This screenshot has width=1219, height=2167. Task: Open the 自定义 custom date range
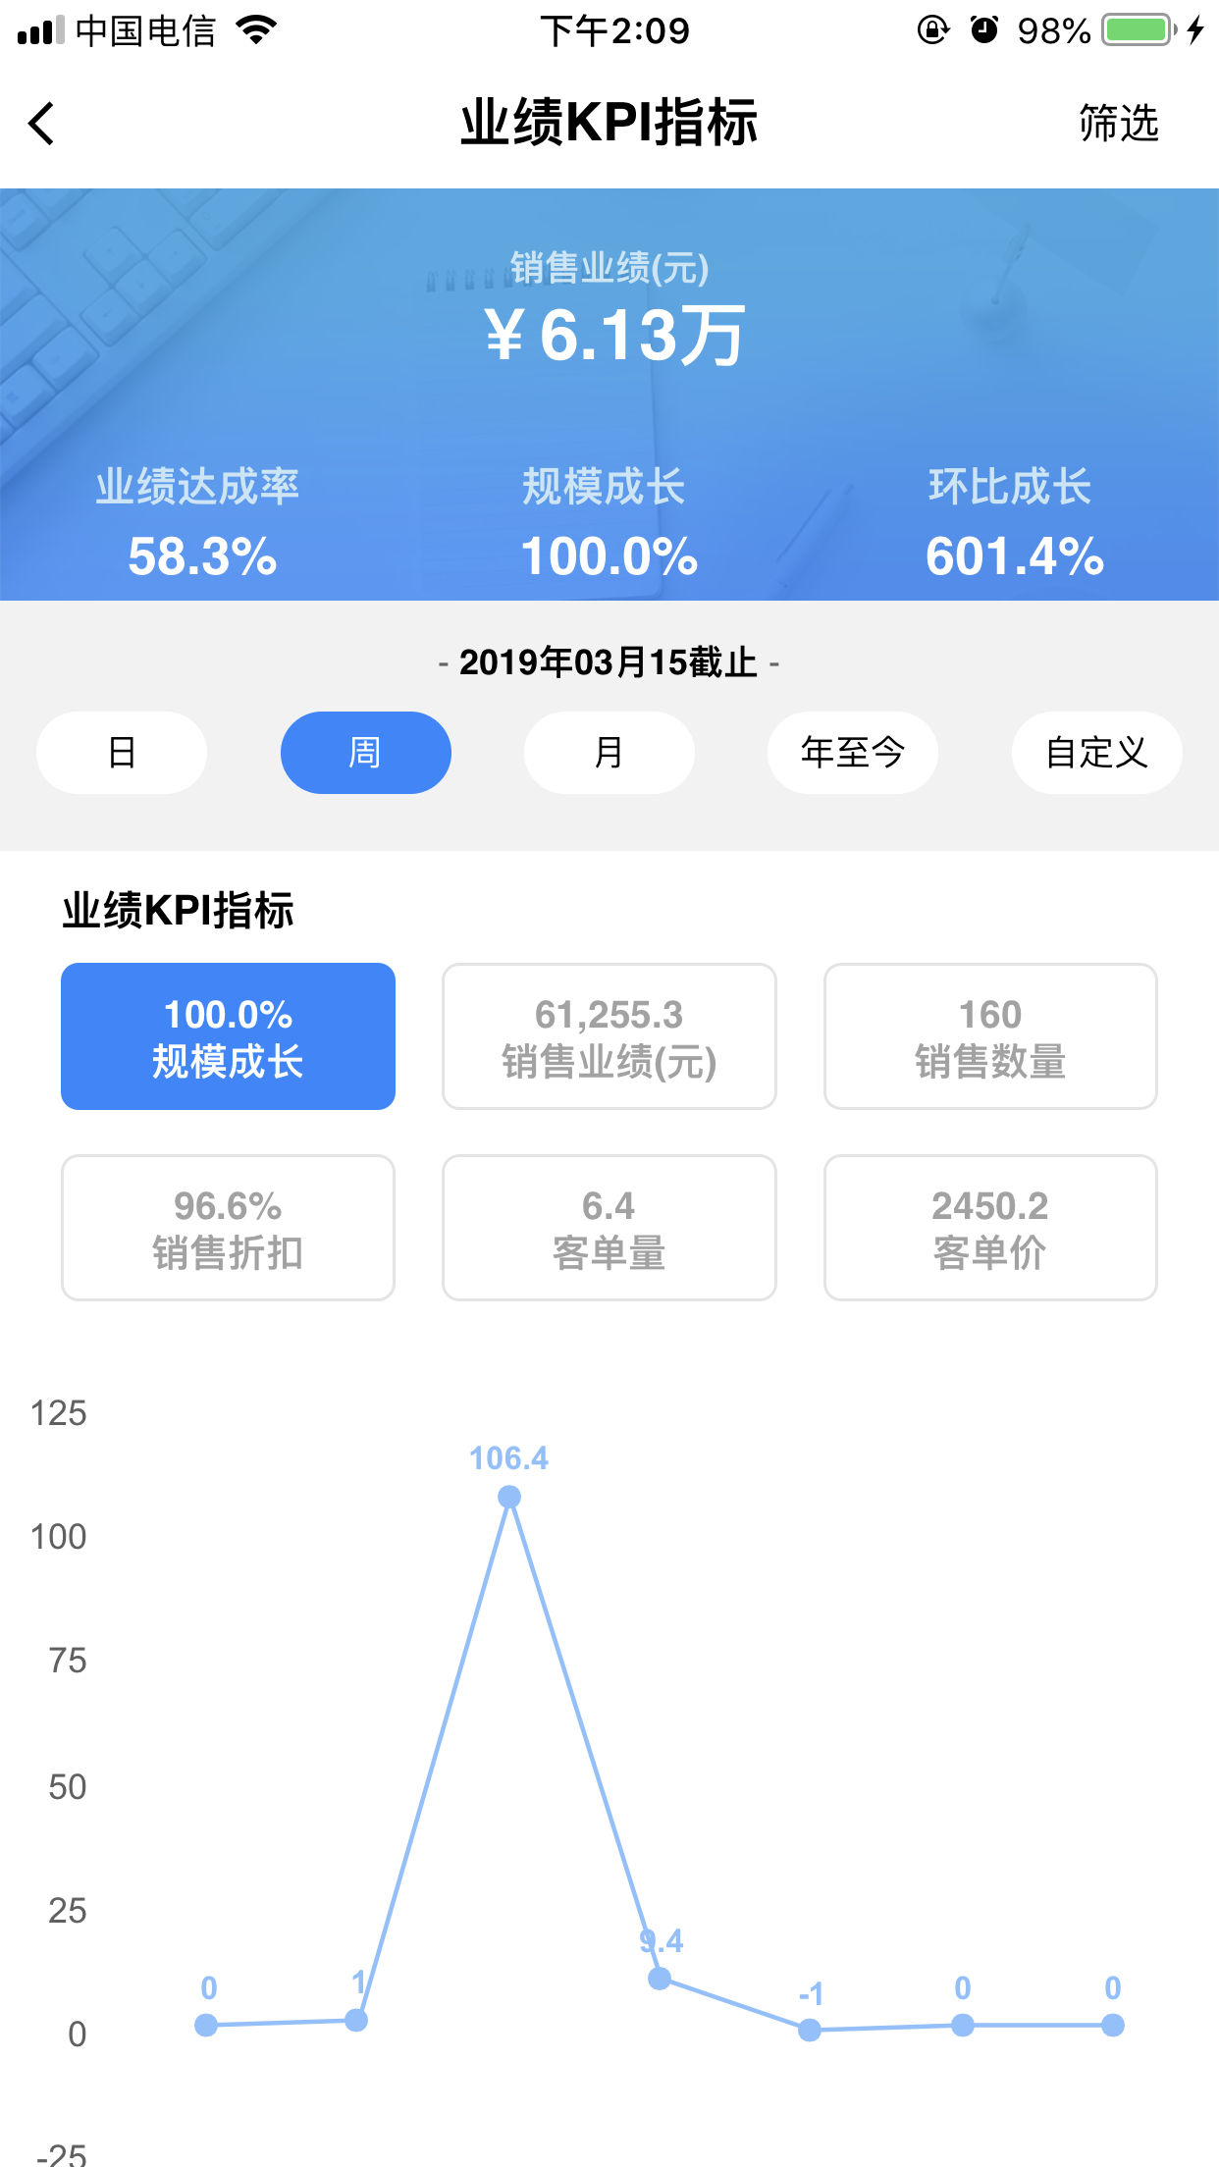(1096, 753)
